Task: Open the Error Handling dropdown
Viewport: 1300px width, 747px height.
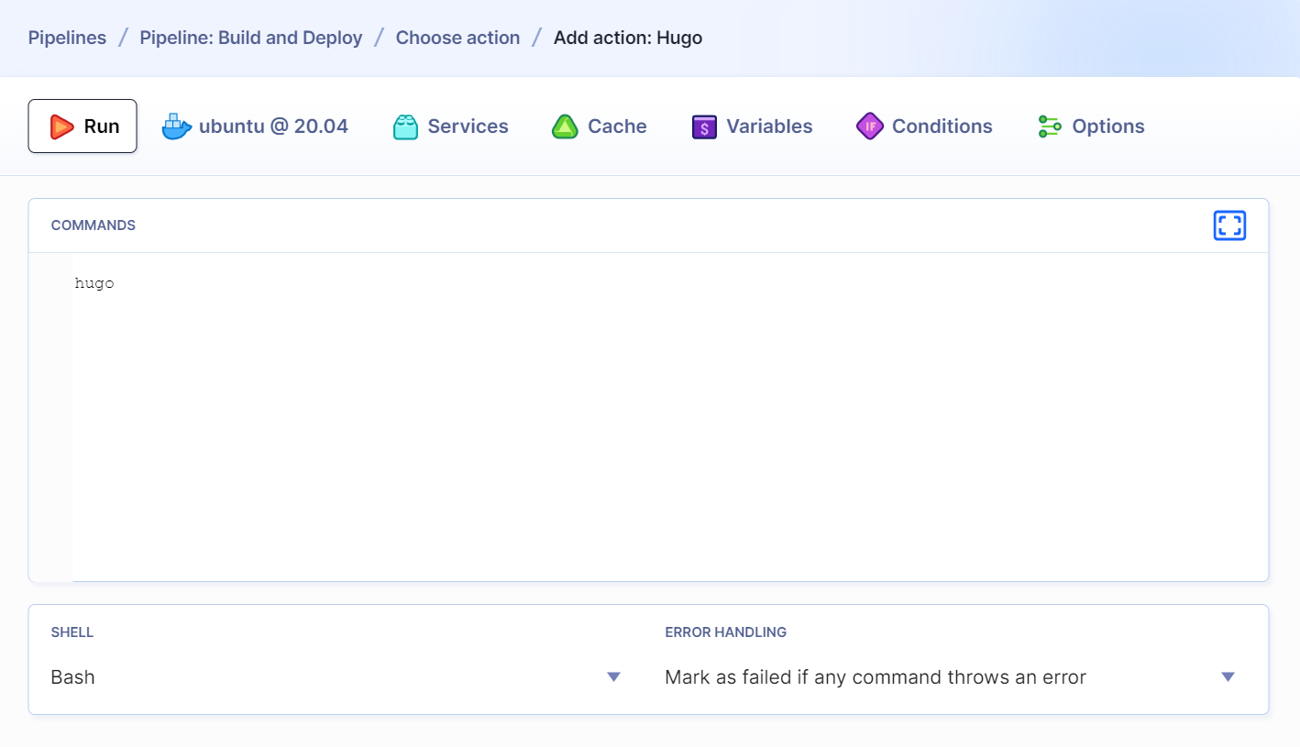Action: [x=951, y=677]
